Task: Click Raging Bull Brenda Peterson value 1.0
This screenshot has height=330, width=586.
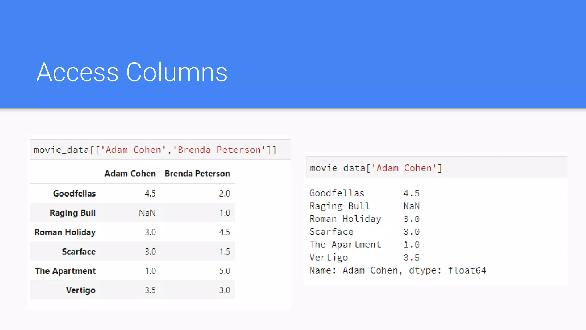Action: pyautogui.click(x=225, y=213)
